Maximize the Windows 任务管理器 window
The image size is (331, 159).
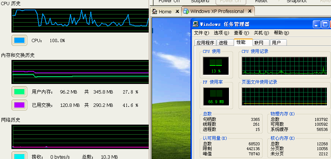(325, 24)
